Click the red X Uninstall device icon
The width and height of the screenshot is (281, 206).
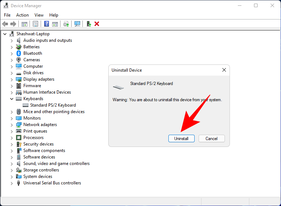(x=97, y=24)
